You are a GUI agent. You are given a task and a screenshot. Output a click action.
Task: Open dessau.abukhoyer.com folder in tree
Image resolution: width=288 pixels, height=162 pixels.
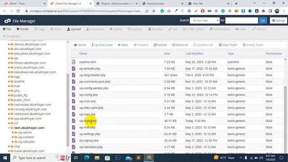coord(30,44)
